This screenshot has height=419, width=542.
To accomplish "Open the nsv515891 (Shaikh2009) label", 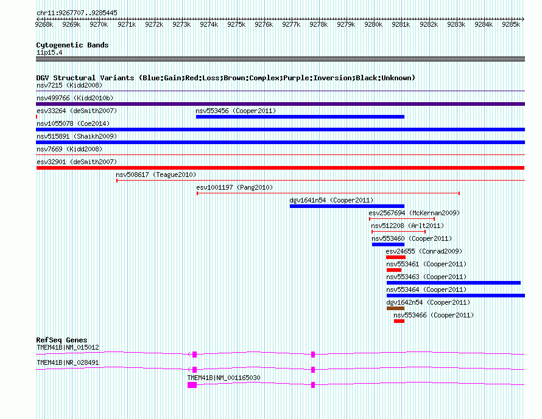I will [77, 136].
